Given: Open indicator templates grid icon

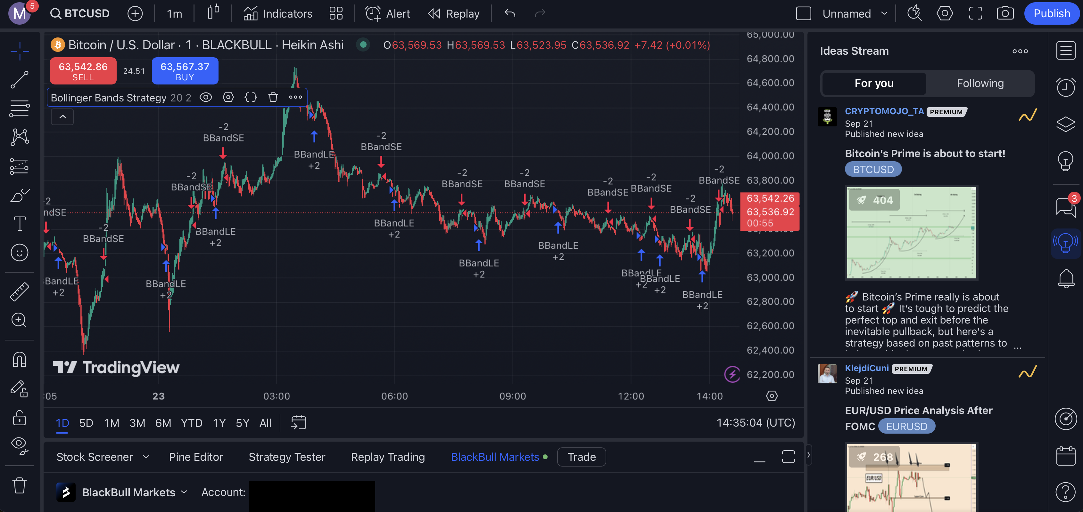Looking at the screenshot, I should tap(336, 13).
